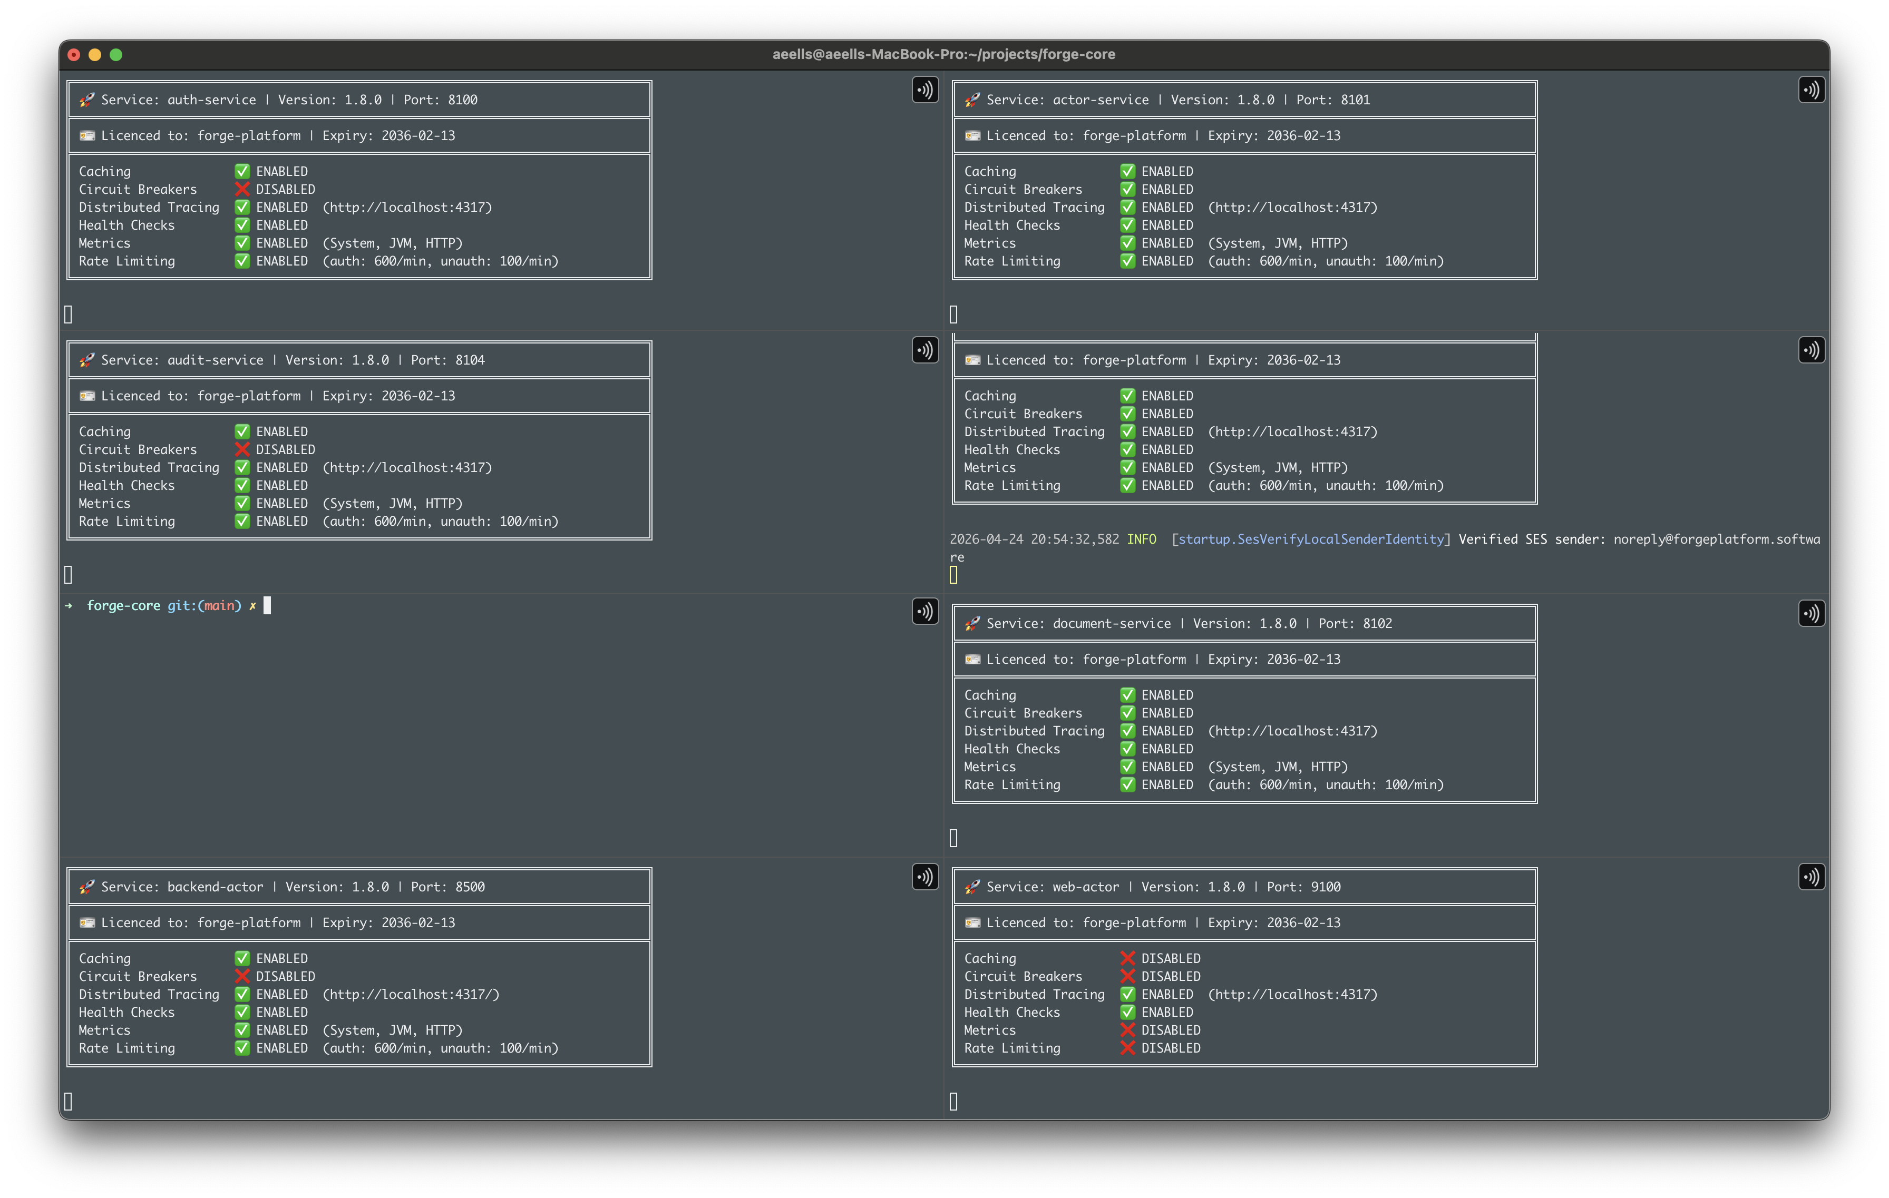The width and height of the screenshot is (1889, 1198).
Task: Click broadcast input icon in auth-service pane
Action: click(925, 90)
